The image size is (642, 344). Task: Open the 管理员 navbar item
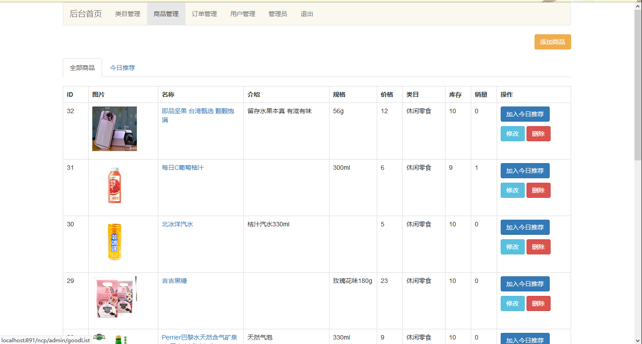click(x=278, y=14)
